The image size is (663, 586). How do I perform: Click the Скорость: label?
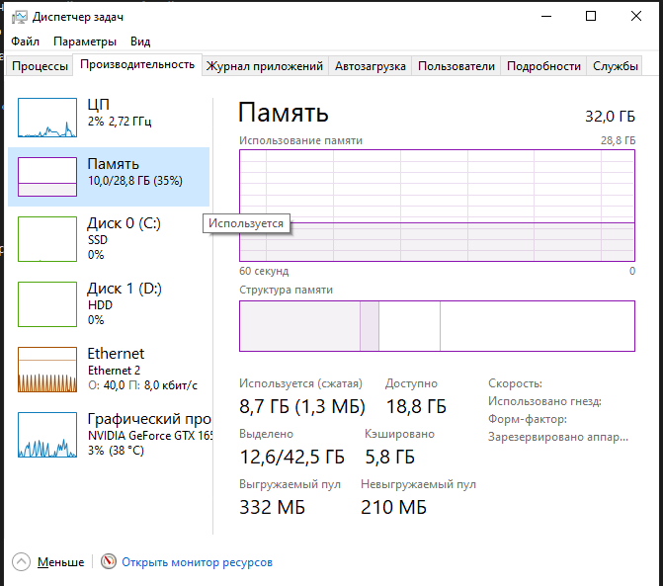pos(515,383)
